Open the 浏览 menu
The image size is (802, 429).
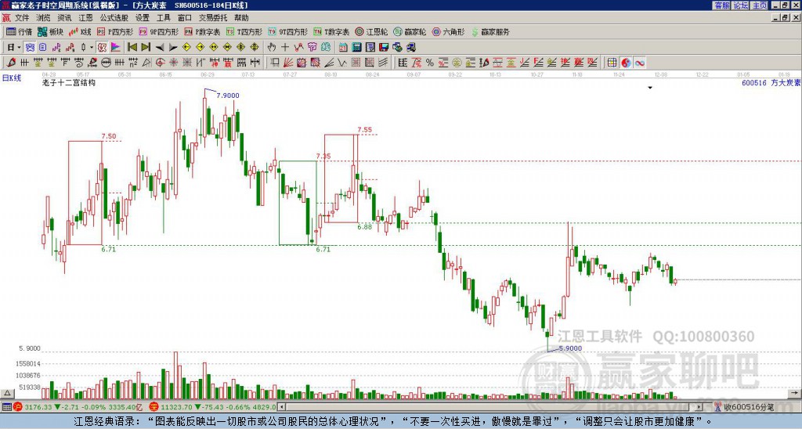coord(43,18)
